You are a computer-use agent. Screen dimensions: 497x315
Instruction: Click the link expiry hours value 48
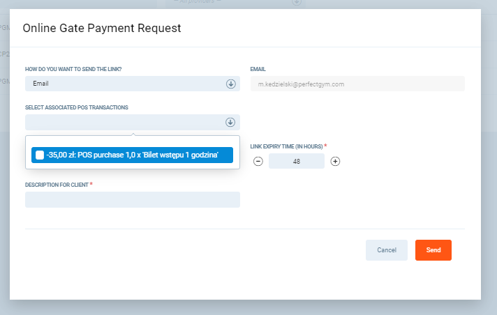point(297,161)
